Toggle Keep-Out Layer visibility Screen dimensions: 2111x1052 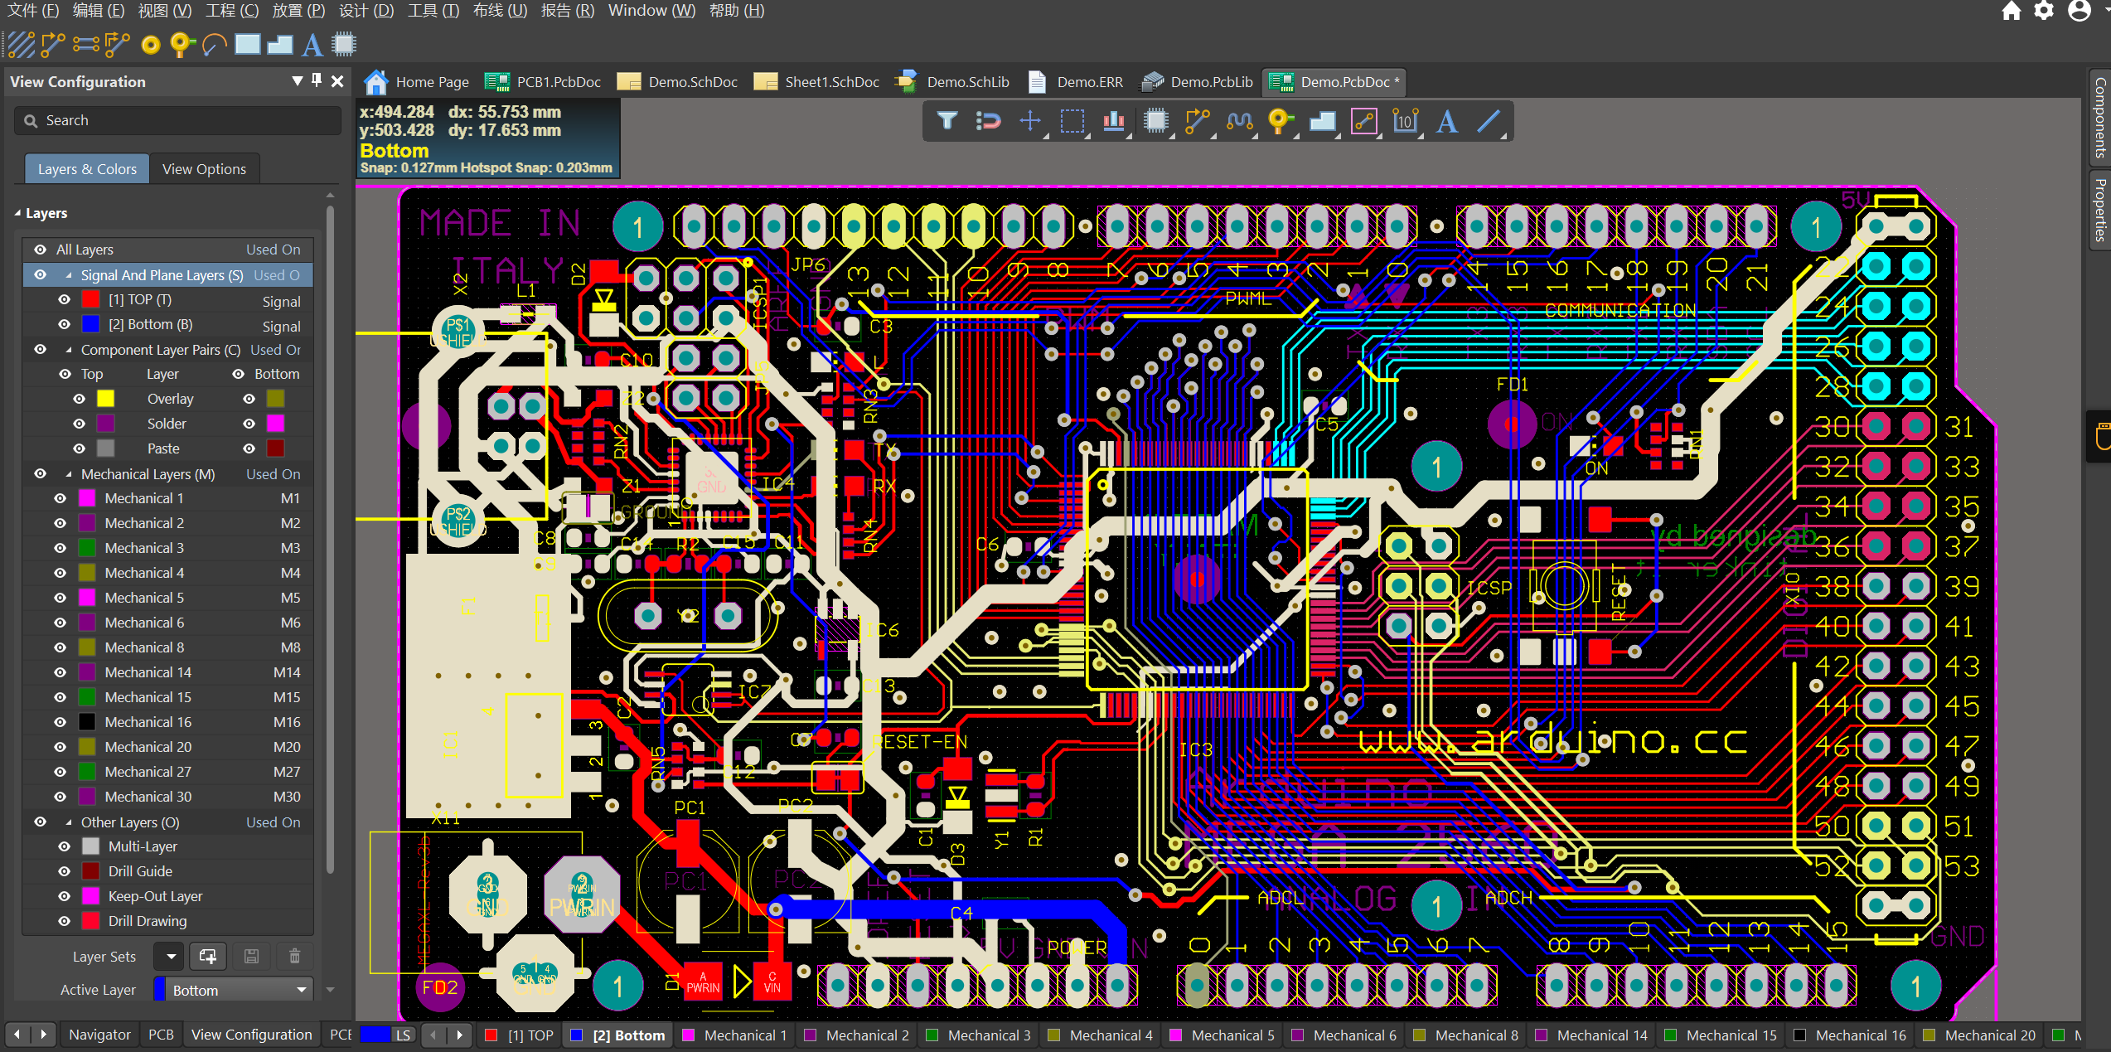click(65, 896)
